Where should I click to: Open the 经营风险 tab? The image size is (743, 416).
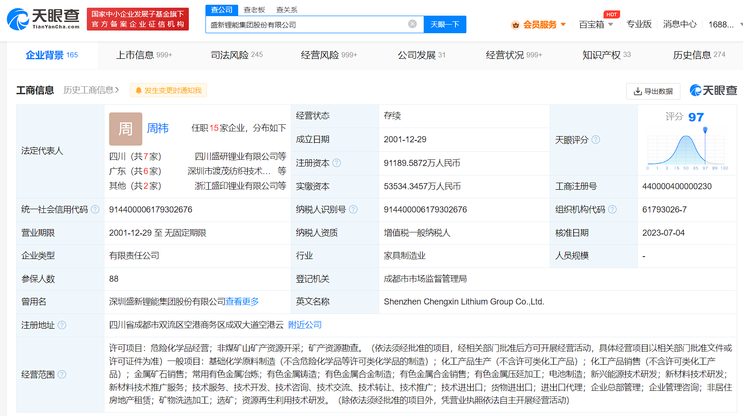pos(329,55)
